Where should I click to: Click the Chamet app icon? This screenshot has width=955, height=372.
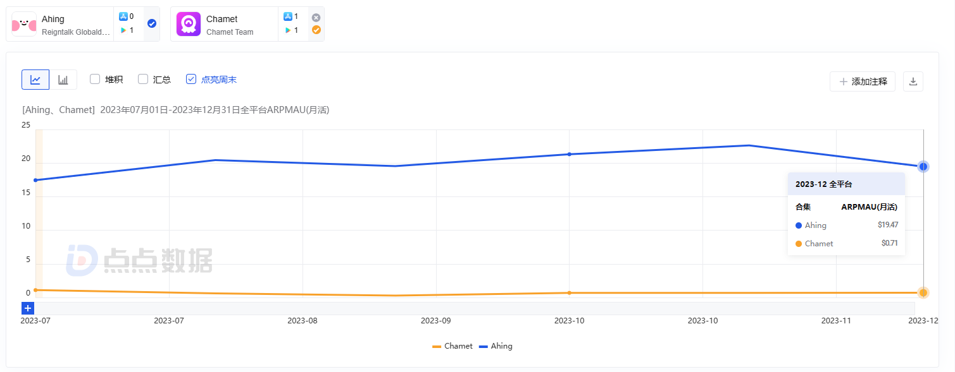[x=189, y=24]
